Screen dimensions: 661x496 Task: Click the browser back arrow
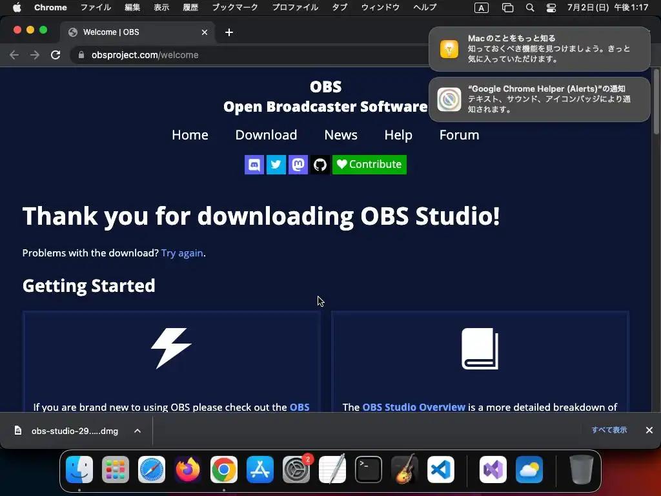[14, 55]
